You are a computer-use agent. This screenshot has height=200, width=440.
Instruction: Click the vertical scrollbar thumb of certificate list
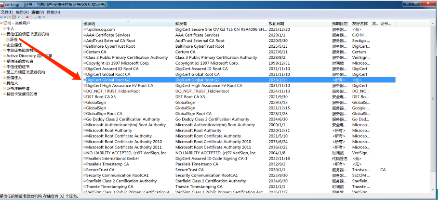[432, 99]
